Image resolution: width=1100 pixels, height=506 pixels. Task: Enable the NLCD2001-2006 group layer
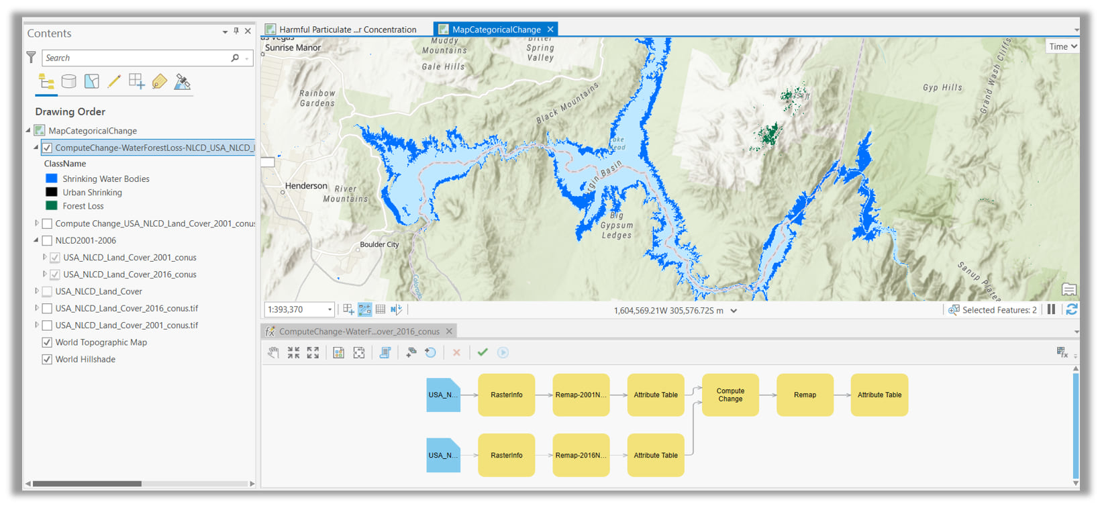[x=47, y=240]
